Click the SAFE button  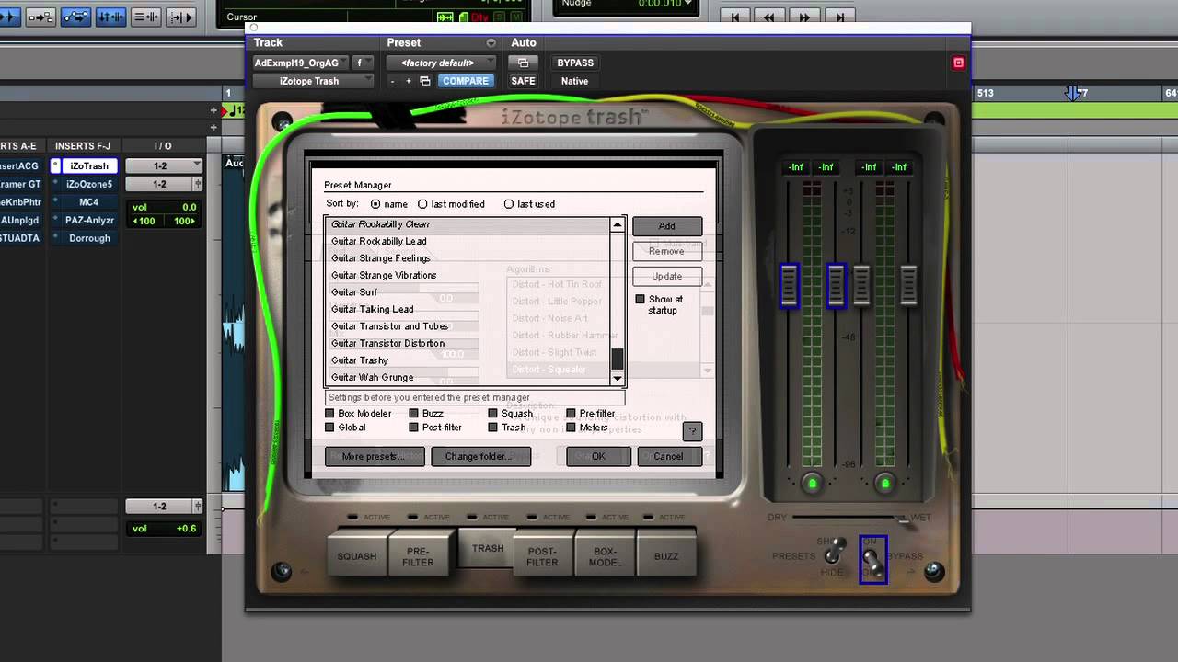(523, 81)
